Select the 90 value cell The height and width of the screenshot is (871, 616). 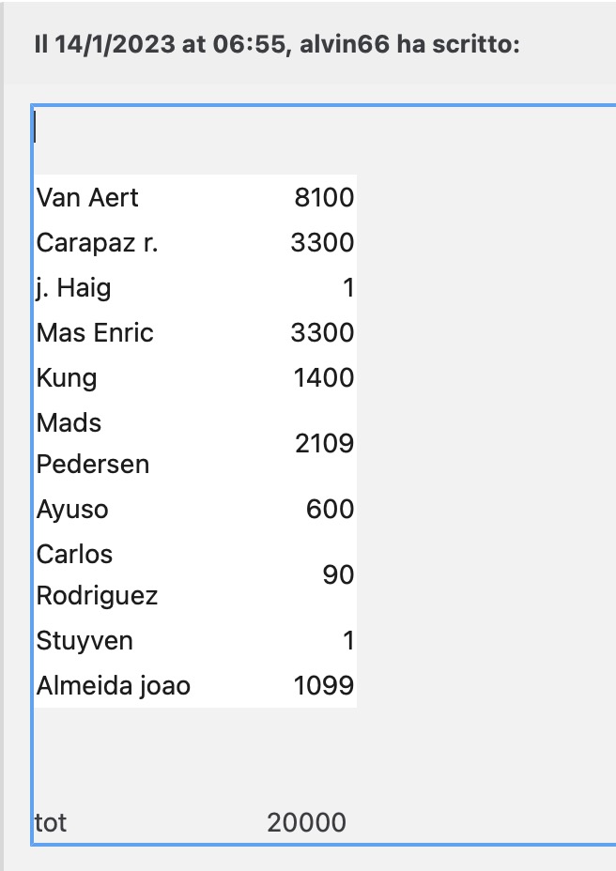tap(338, 575)
